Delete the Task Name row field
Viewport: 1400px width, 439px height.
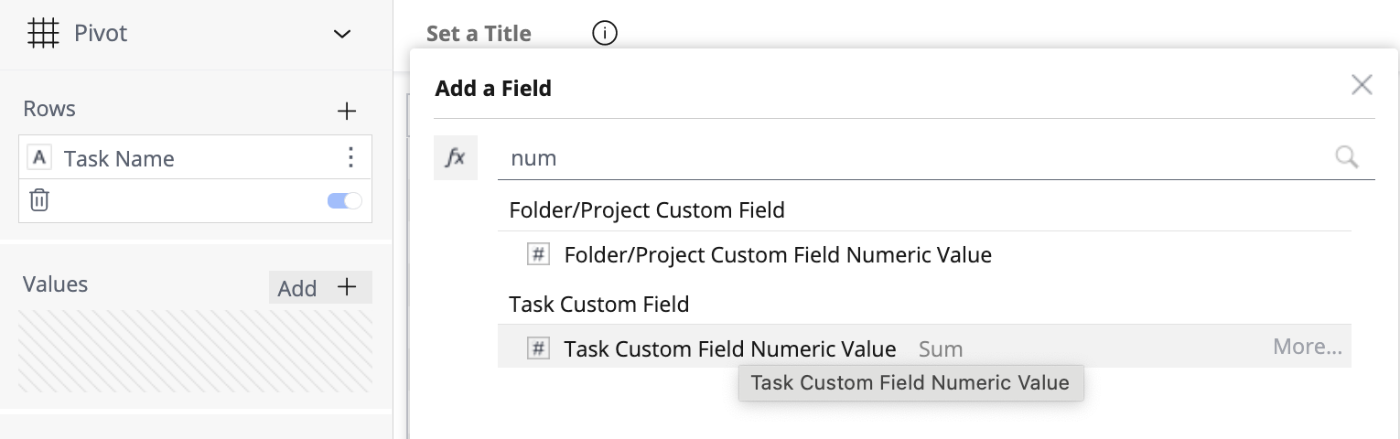click(39, 200)
